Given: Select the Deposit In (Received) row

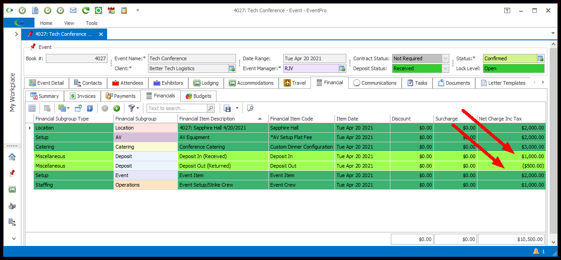Looking at the screenshot, I should tap(290, 156).
